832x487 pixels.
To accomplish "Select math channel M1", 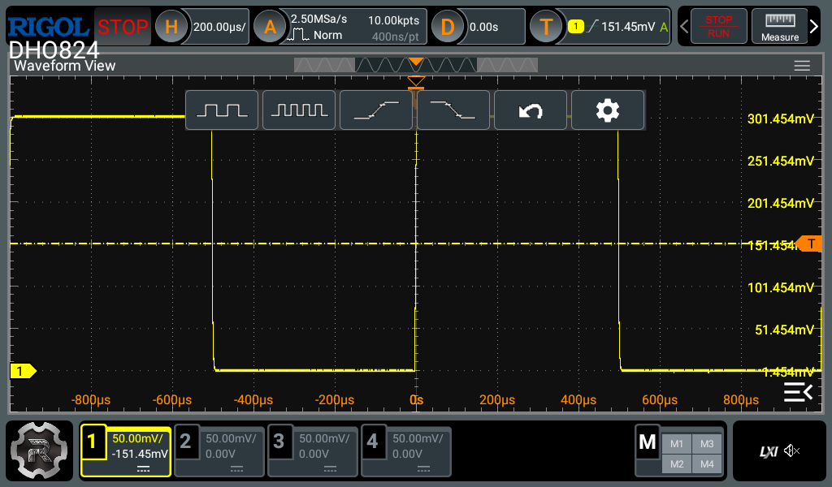I will click(677, 444).
